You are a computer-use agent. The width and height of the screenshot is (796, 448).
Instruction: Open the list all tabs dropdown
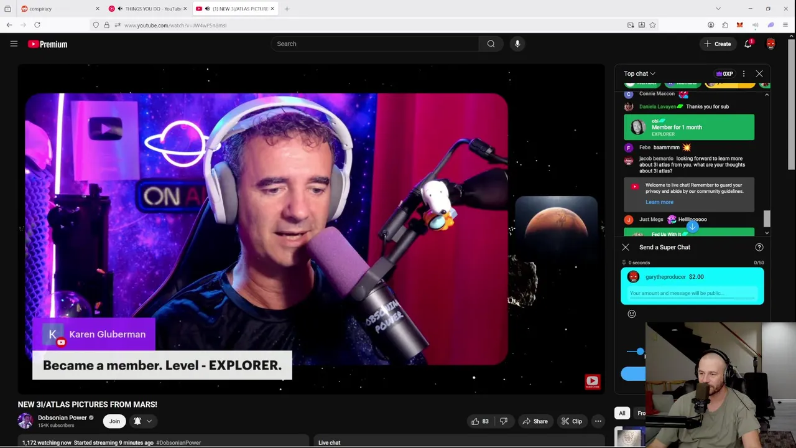click(718, 9)
